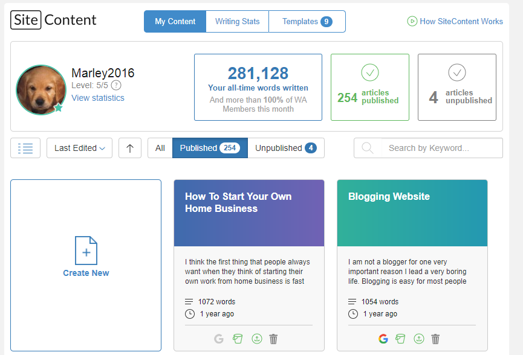Click the SiteContent logo

[x=53, y=20]
